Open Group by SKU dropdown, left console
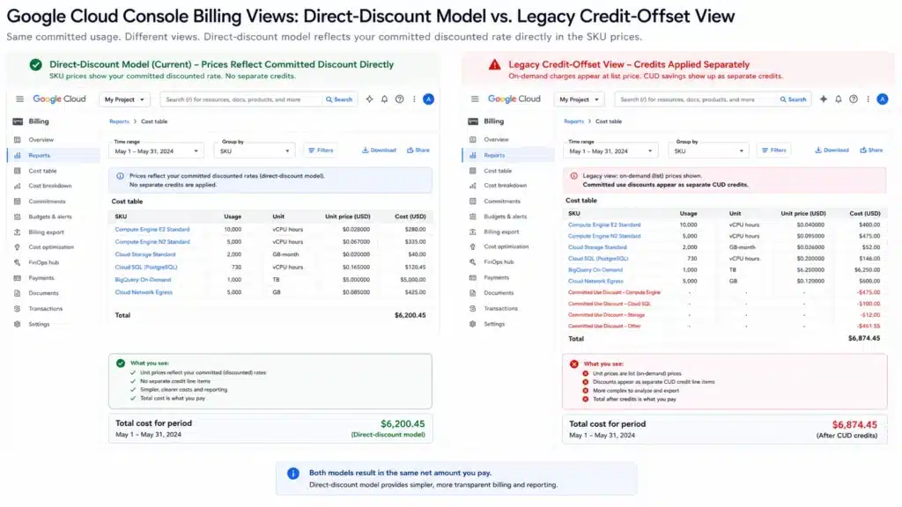 [255, 151]
